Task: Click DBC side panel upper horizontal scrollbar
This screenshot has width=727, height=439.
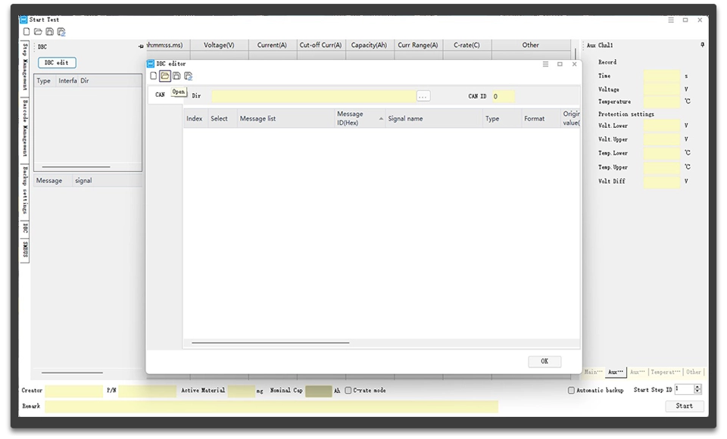Action: pyautogui.click(x=76, y=167)
